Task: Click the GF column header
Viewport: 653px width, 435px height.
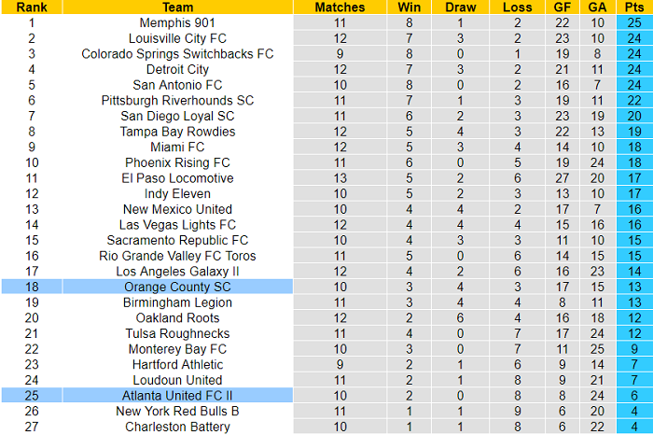Action: (562, 7)
